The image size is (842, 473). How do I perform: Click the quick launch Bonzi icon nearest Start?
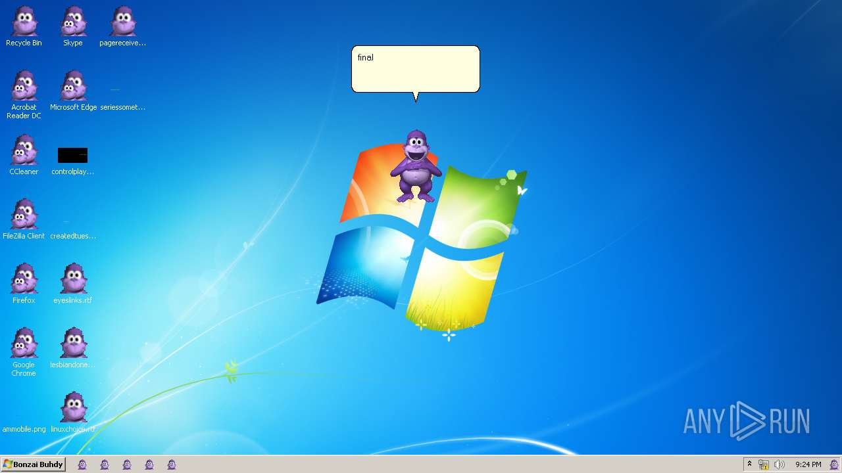click(x=82, y=464)
